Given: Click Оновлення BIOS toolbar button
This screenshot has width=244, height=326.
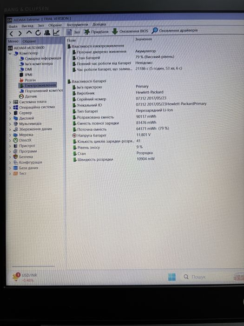Looking at the screenshot, I should [130, 31].
